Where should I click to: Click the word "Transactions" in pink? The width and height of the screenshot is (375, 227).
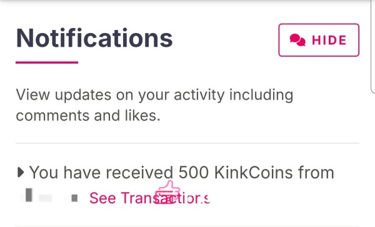(165, 198)
